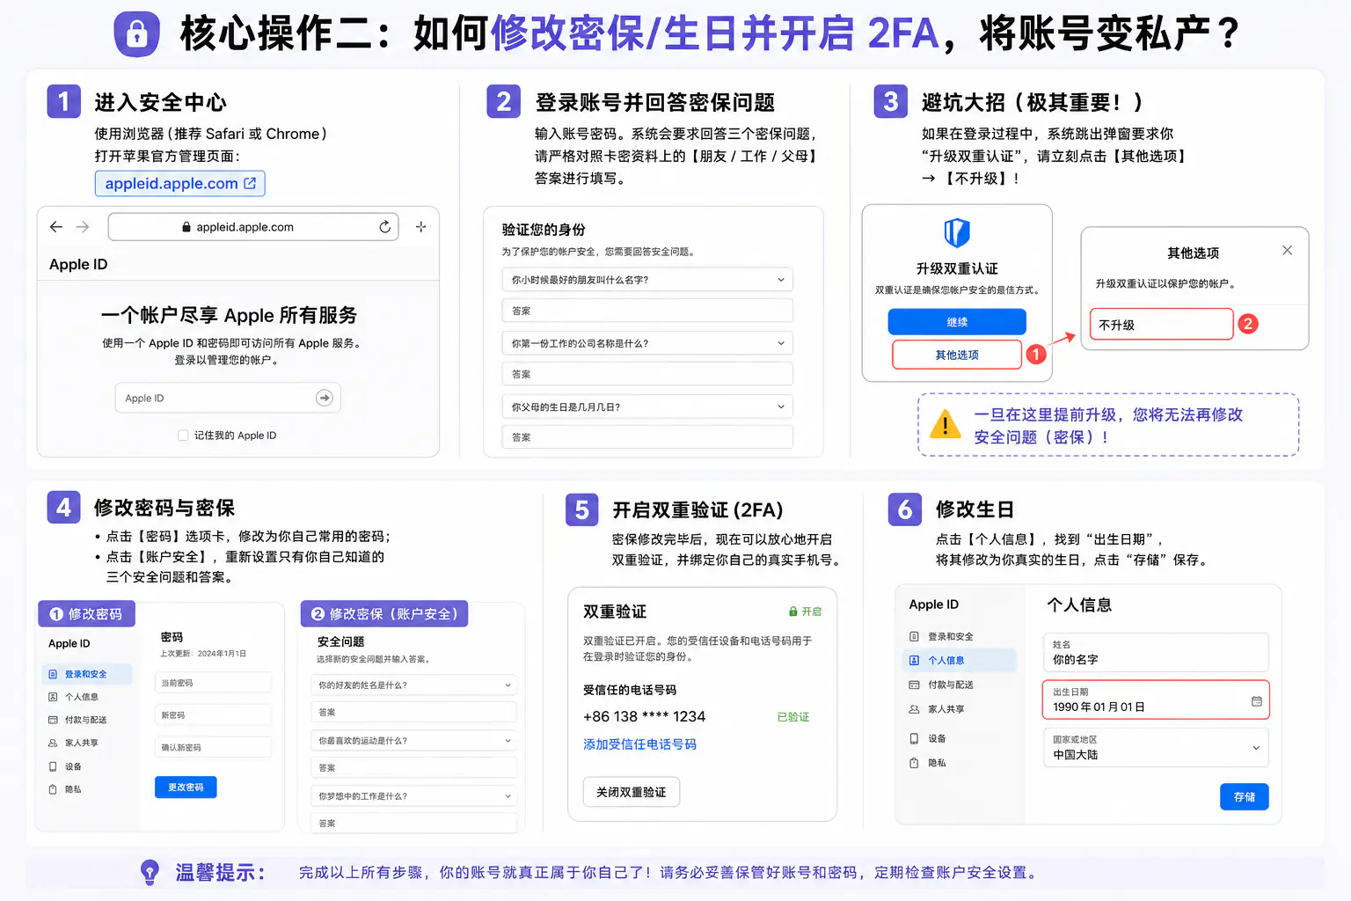Screen dimensions: 1351x901
Task: Open a new tab with the plus icon
Action: (x=421, y=227)
